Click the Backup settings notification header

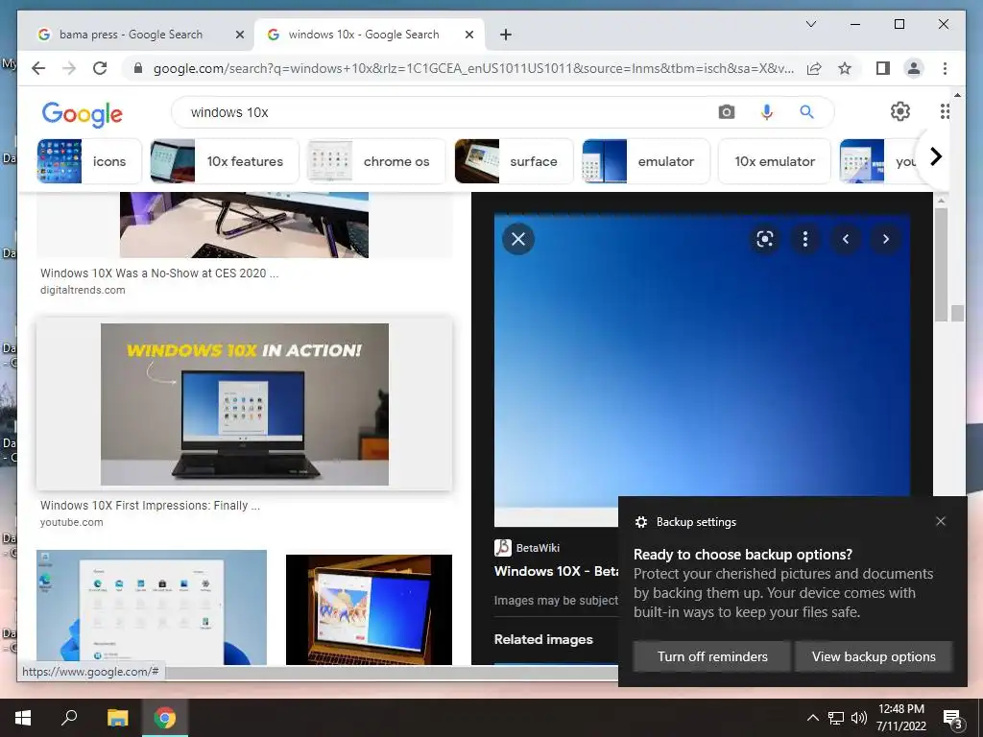point(696,522)
